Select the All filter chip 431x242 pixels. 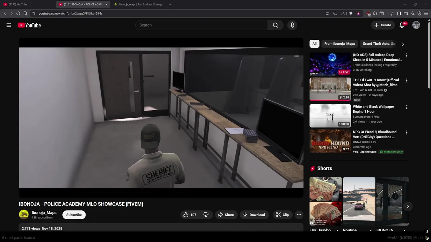pyautogui.click(x=314, y=44)
